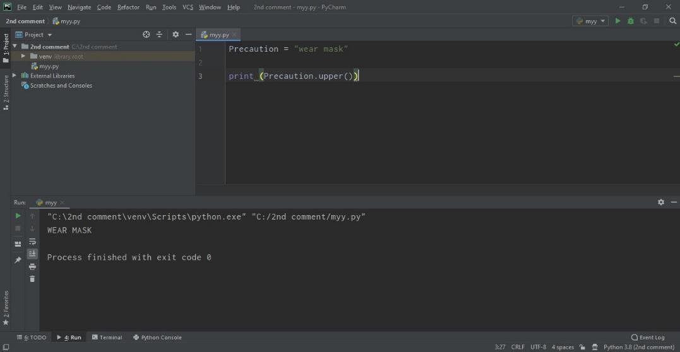Expand External Libraries node

(15, 76)
